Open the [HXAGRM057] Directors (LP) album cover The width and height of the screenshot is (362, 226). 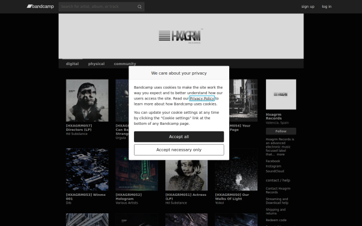pyautogui.click(x=87, y=101)
